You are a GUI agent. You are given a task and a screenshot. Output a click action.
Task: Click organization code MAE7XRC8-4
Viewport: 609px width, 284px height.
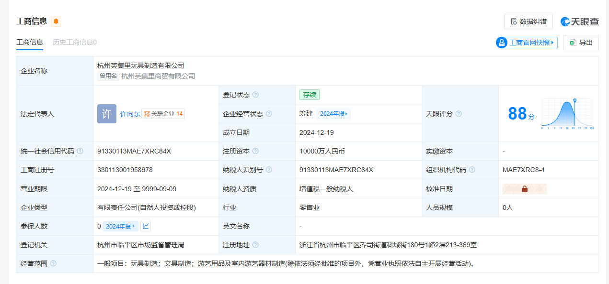(x=524, y=170)
